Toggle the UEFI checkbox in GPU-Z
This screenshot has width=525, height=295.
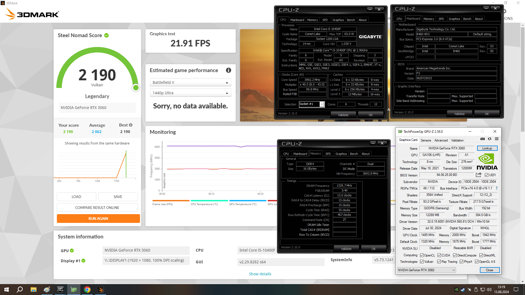coord(486,175)
